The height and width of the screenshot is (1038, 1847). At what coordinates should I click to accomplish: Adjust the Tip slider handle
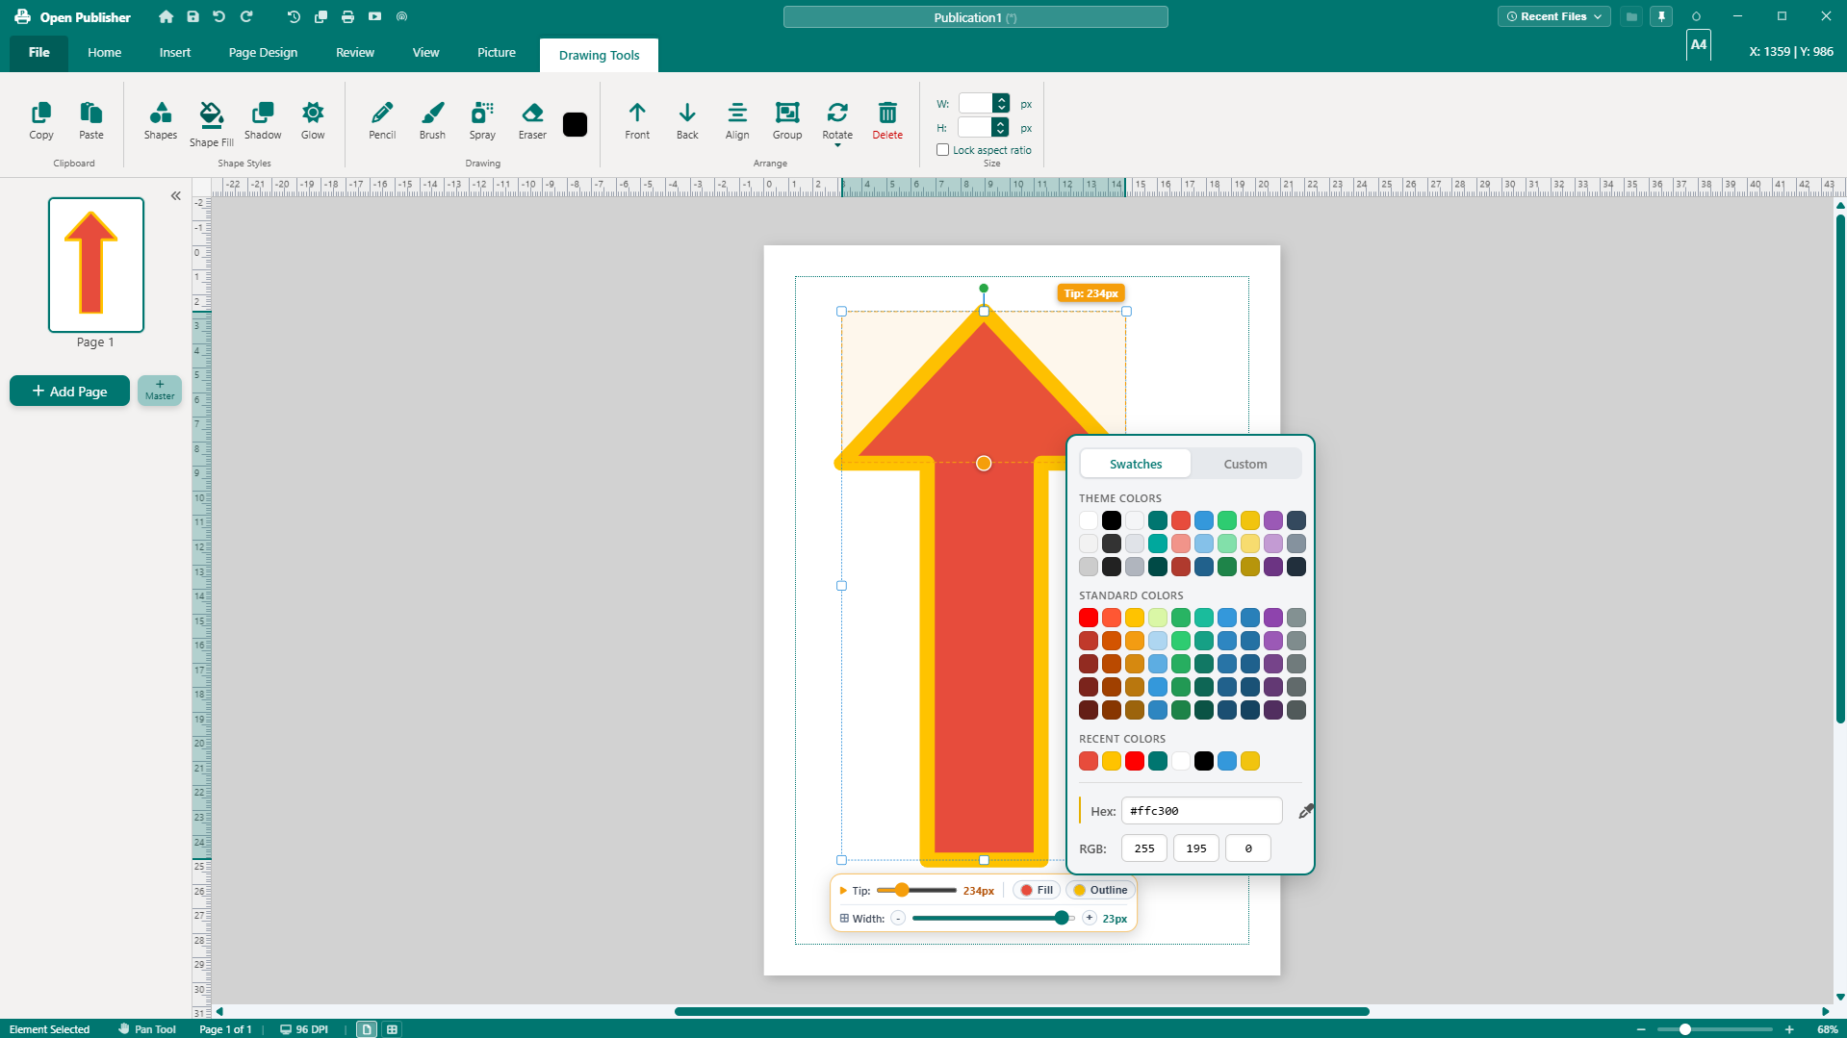click(902, 890)
